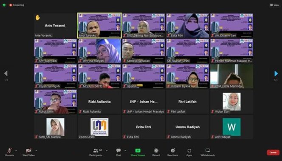Click muted mic icon beside Arif Hidayat name
The image size is (282, 161).
[213, 137]
